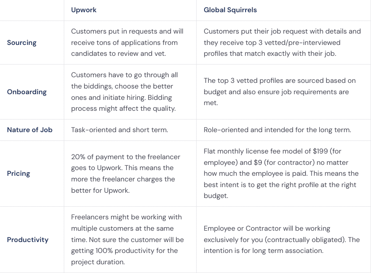Click Upwork's Sourcing cell about tons of applications
371x273 pixels.
(127, 43)
